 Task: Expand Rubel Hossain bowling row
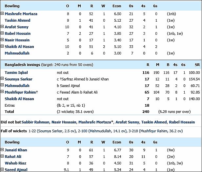click(x=2, y=33)
